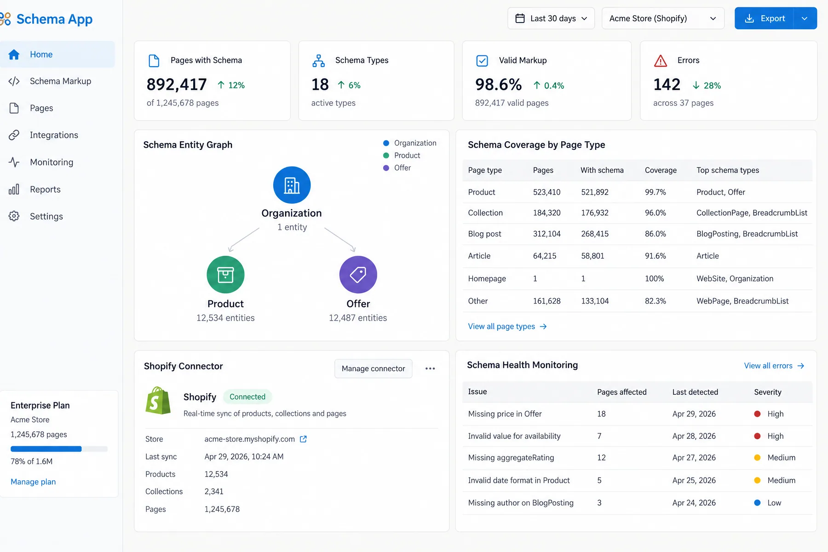Select the Product box node in graph
The width and height of the screenshot is (828, 552).
tap(225, 275)
